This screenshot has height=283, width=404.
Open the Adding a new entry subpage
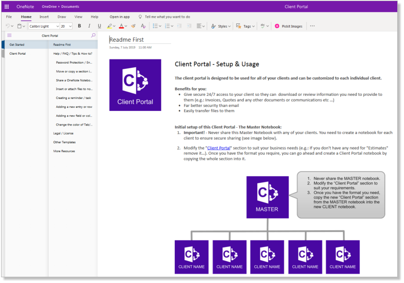click(74, 107)
